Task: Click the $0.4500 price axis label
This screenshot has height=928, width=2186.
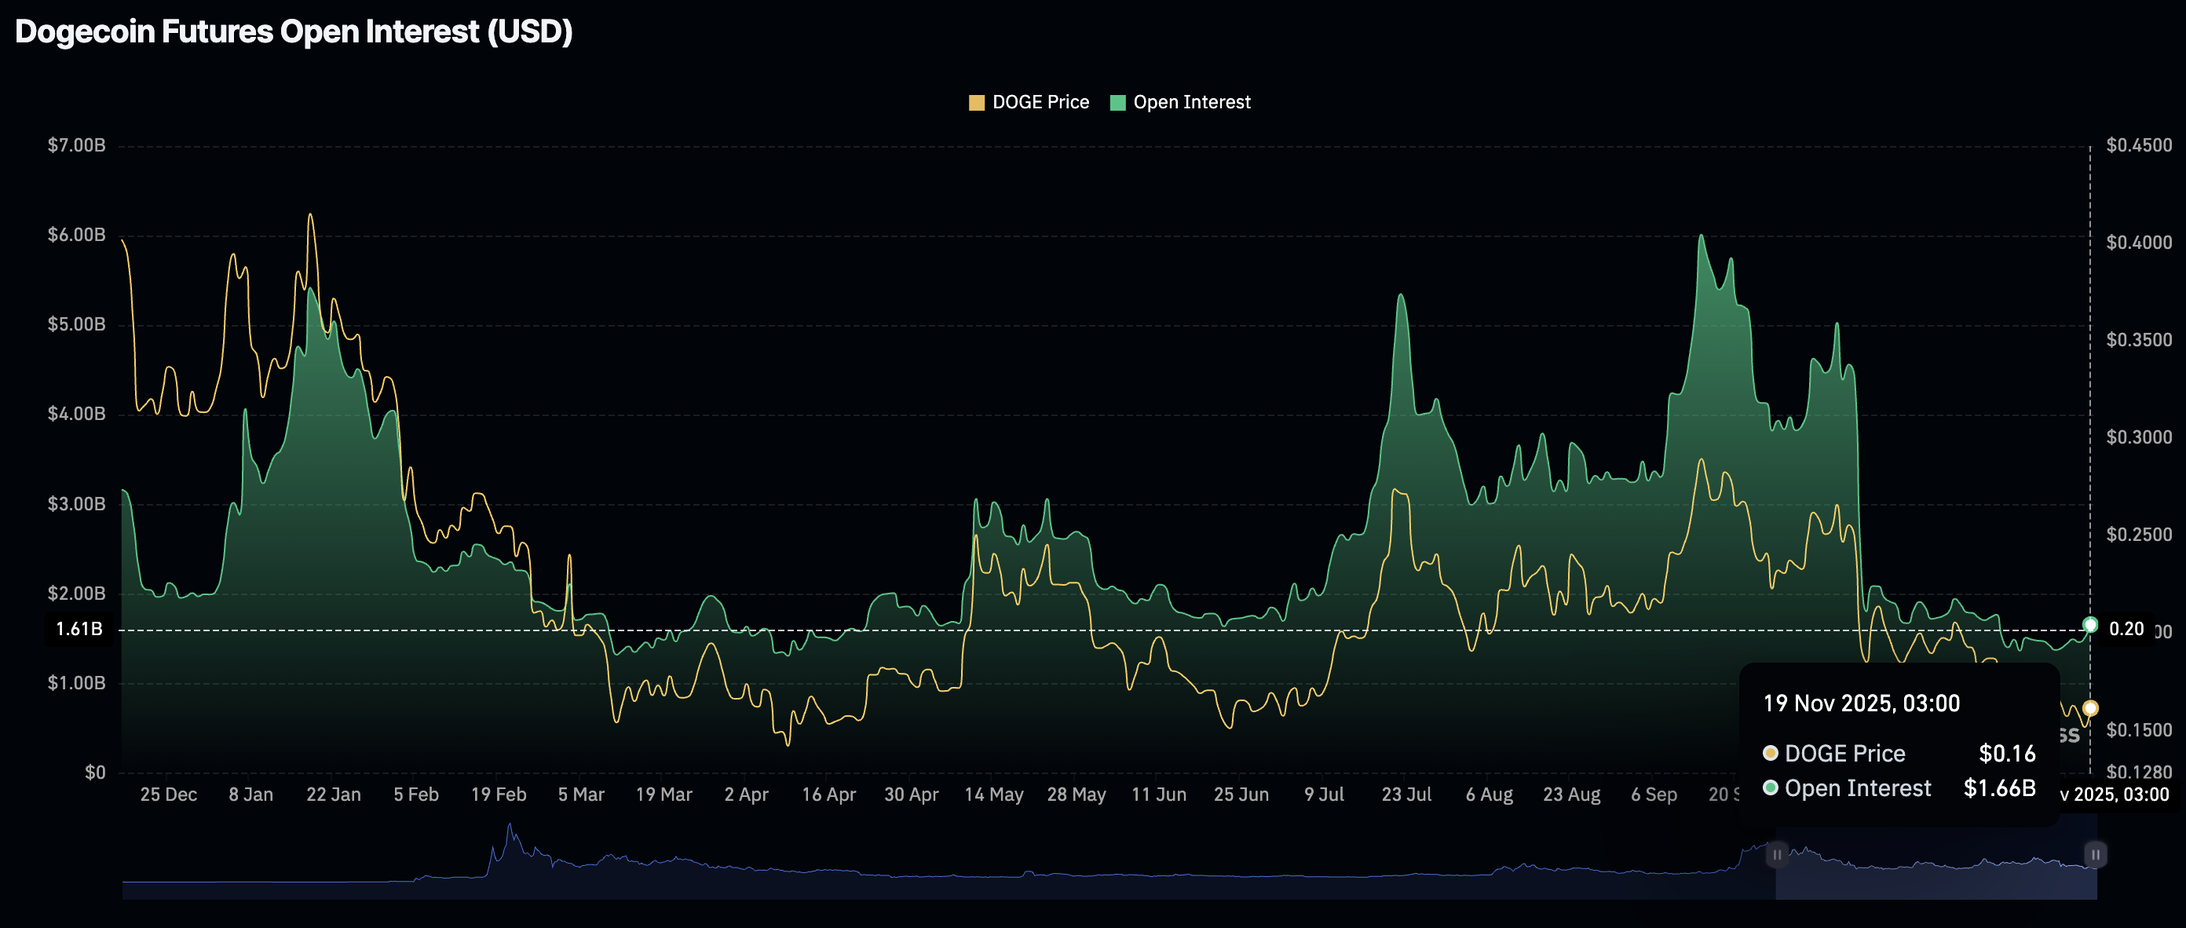Action: pos(2138,145)
